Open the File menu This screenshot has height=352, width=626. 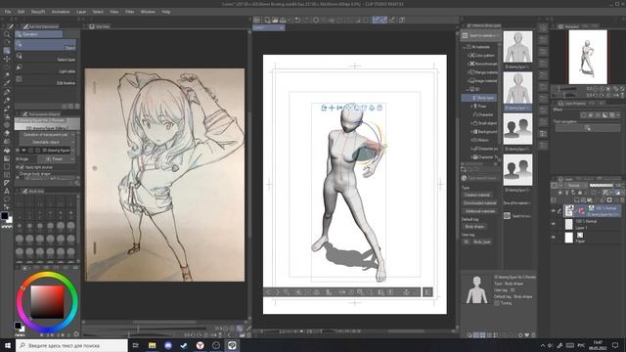(x=8, y=12)
